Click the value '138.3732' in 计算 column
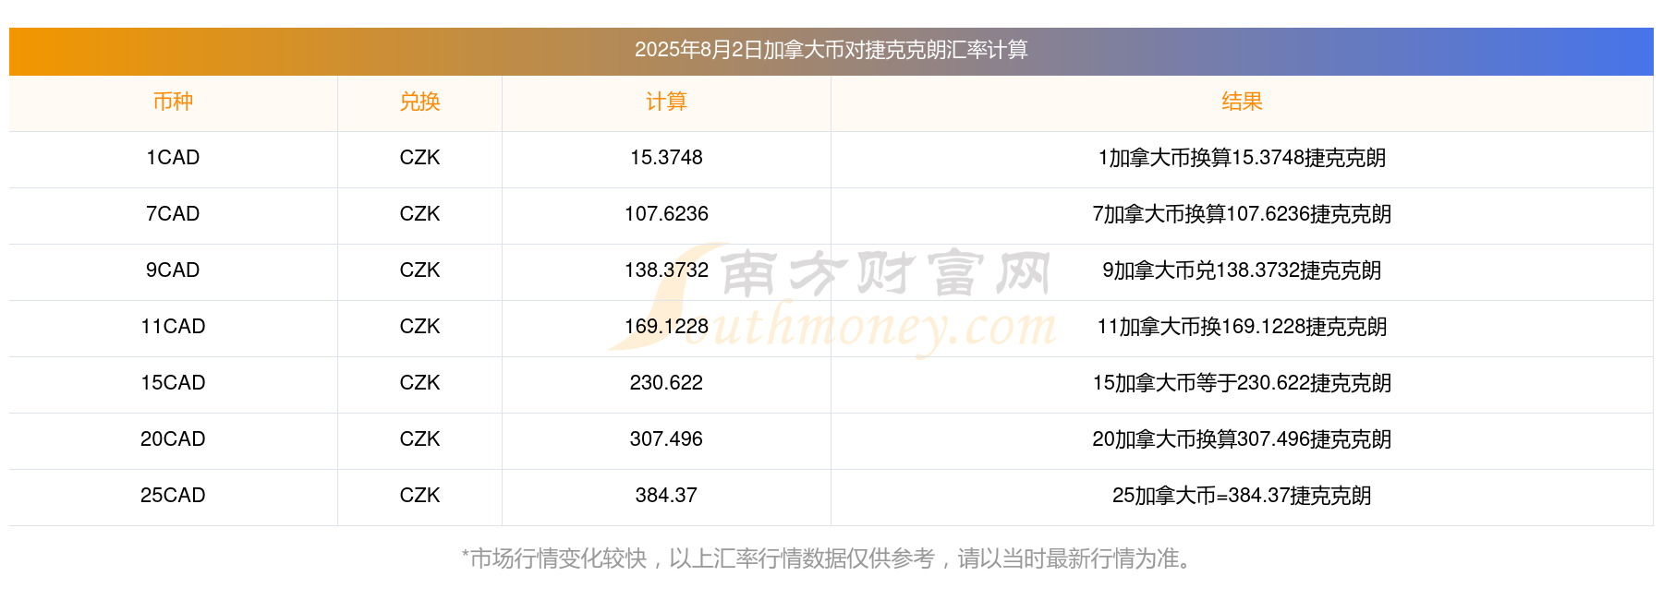The width and height of the screenshot is (1663, 600). 666,270
